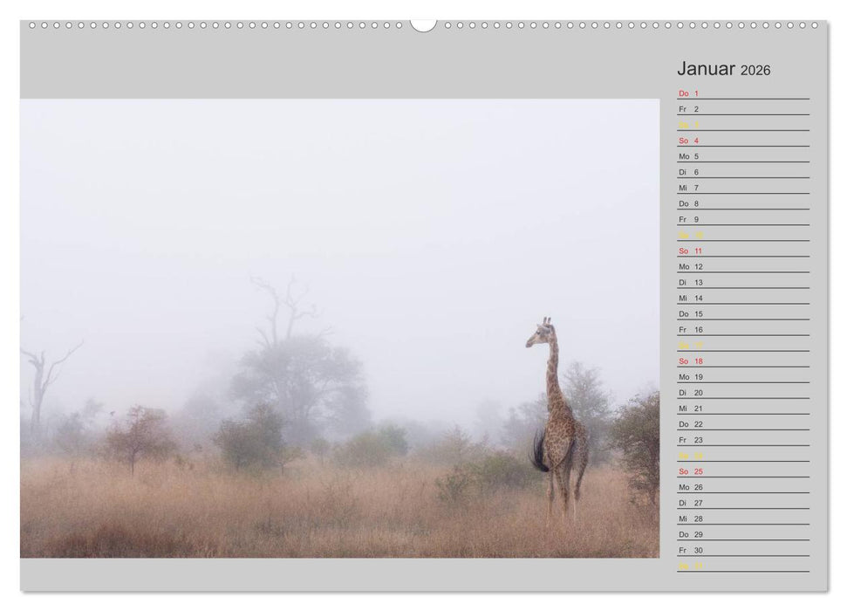This screenshot has width=847, height=611.
Task: Click the Montag 5 date row
Action: tap(686, 155)
